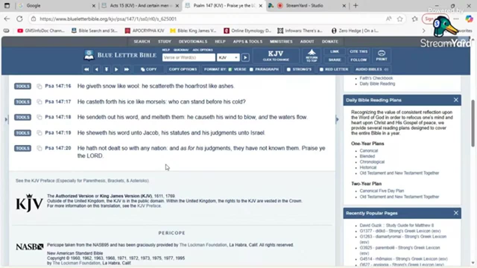The width and height of the screenshot is (477, 268).
Task: Open David Guzik Study Guide for Matthew 8
Action: tap(397, 226)
